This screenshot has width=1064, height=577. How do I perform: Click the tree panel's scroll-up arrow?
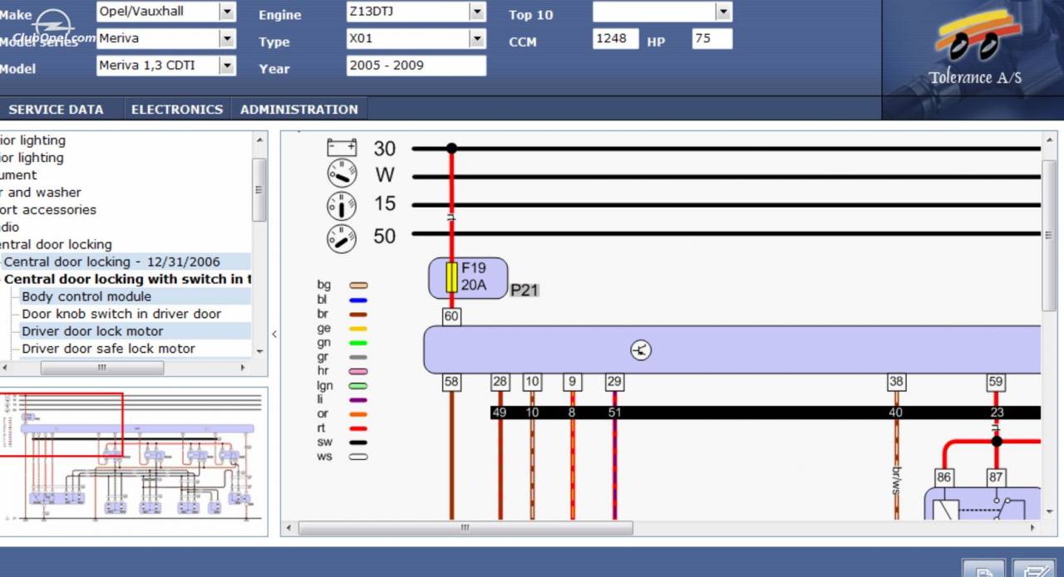point(260,140)
